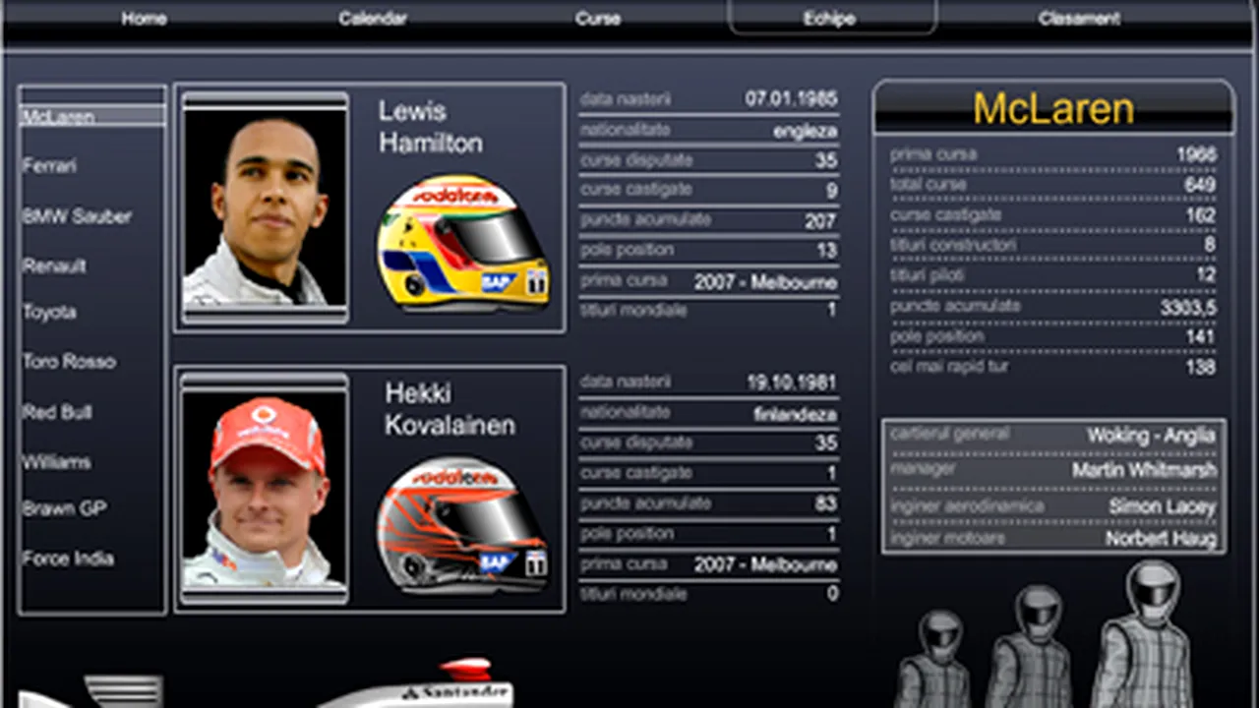
Task: Click McLaren curse castigate value 162
Action: tap(1200, 215)
